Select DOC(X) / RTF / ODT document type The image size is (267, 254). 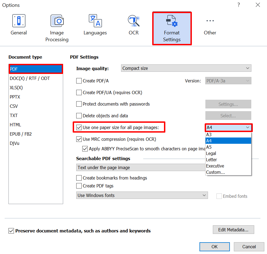pyautogui.click(x=30, y=78)
